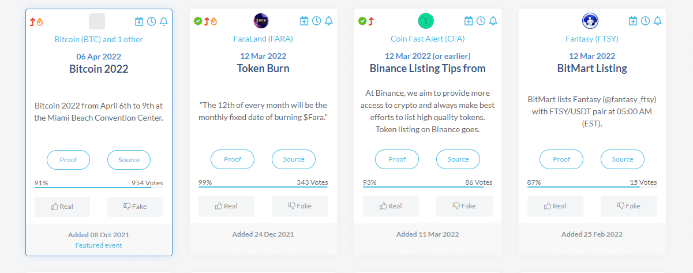Click clock icon on Bitcoin 2022 card

pos(151,21)
